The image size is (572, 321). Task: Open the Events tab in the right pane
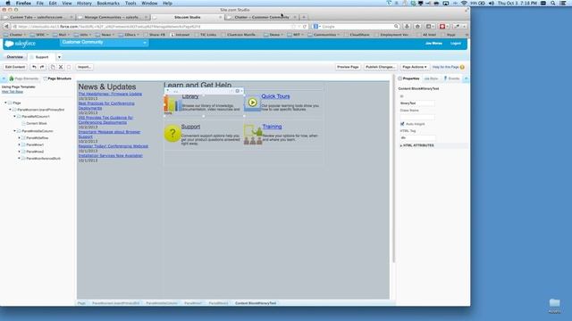tap(451, 78)
